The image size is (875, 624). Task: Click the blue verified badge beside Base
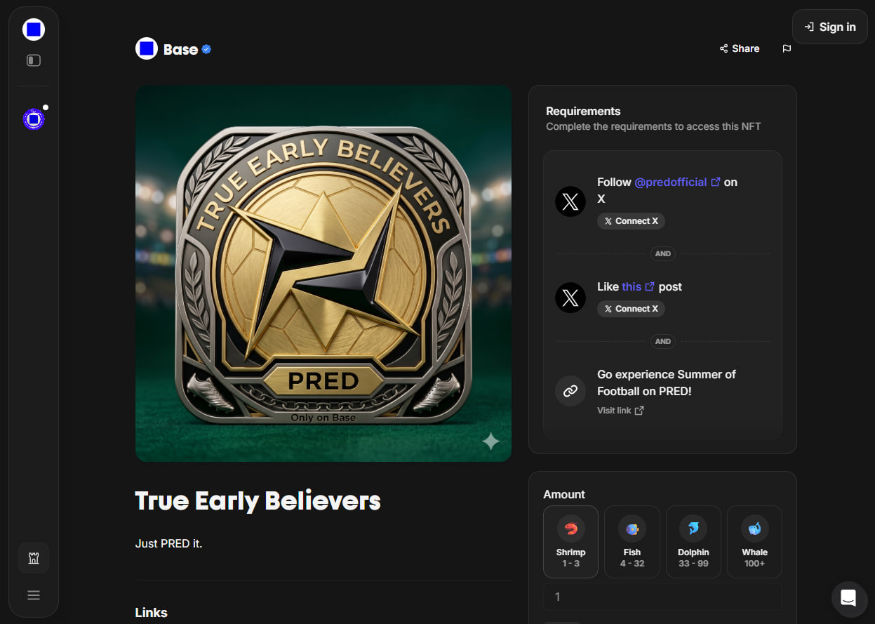coord(206,49)
